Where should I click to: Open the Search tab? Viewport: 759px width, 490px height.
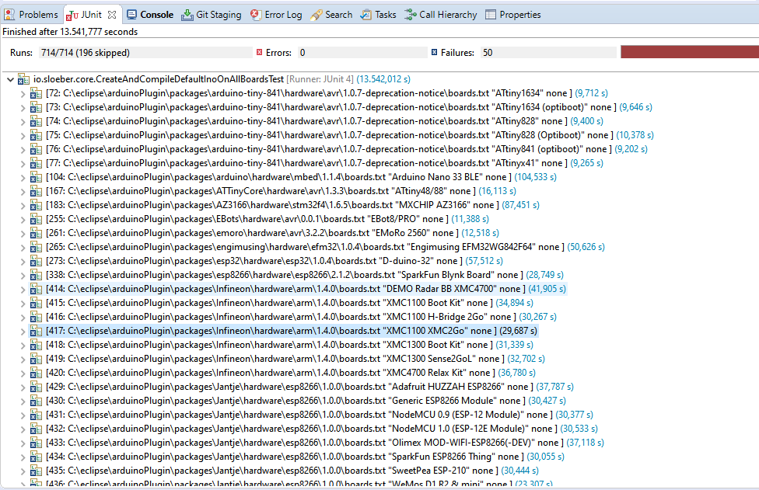point(331,15)
